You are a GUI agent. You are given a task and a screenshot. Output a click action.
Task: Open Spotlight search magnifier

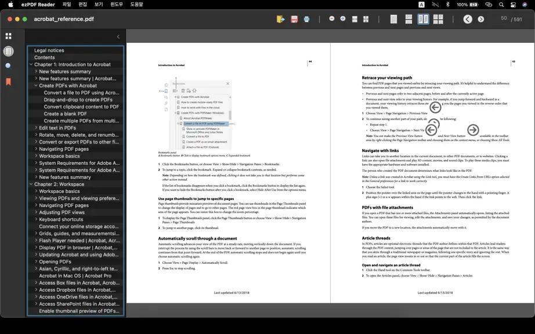pyautogui.click(x=501, y=5)
